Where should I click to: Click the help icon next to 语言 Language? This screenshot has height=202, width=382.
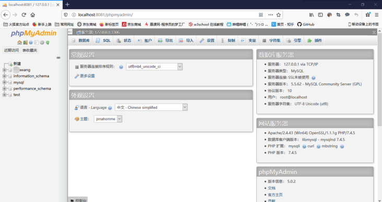point(110,108)
